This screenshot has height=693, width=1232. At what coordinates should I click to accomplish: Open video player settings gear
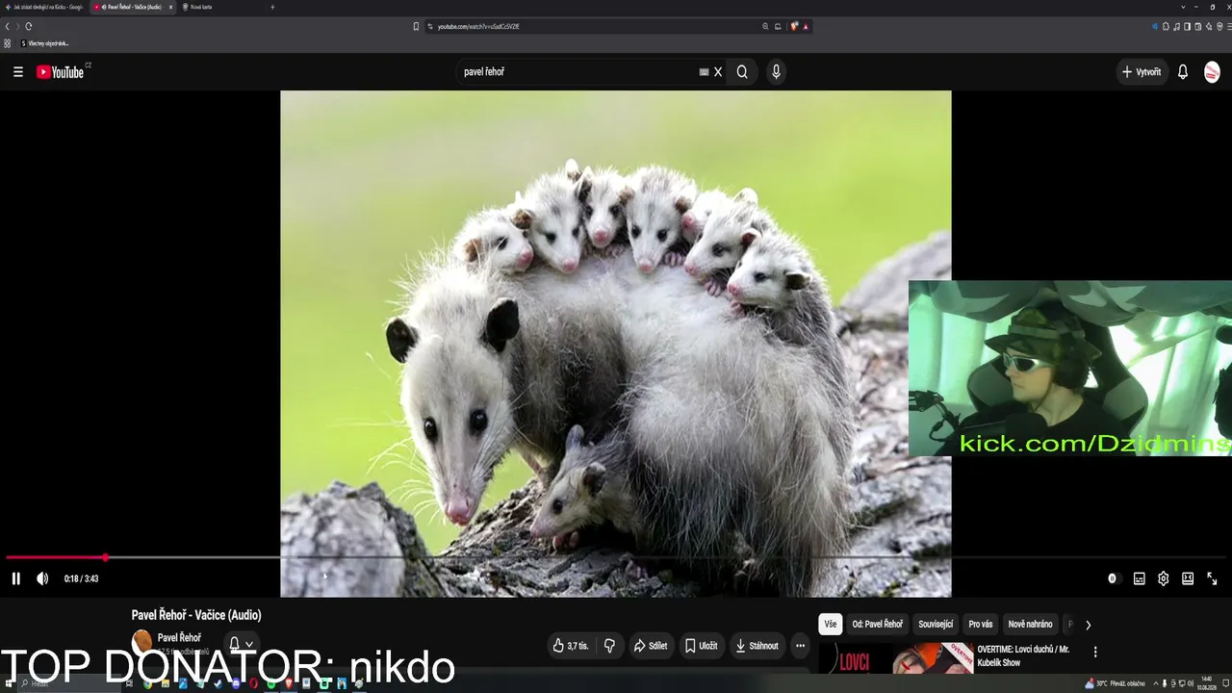coord(1163,578)
